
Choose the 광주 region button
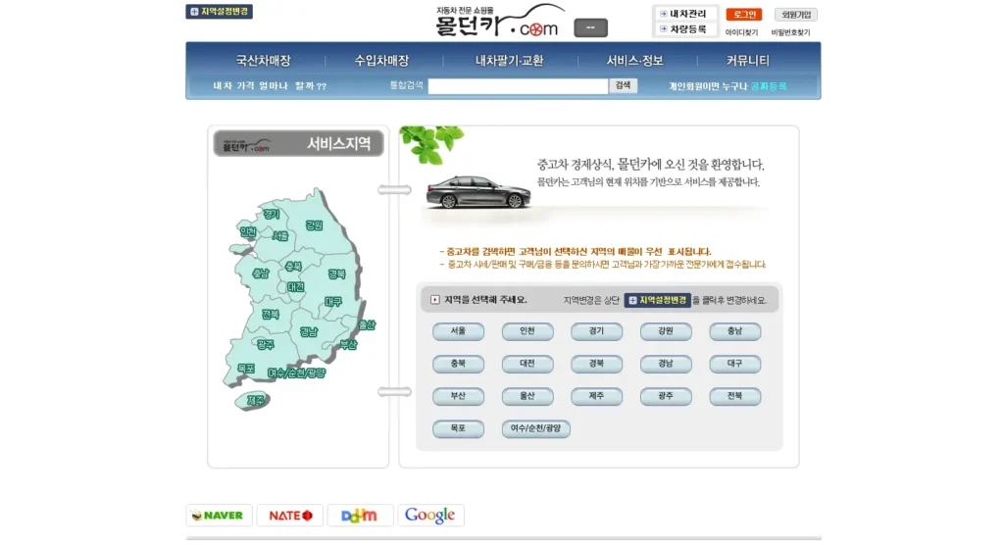coord(666,396)
